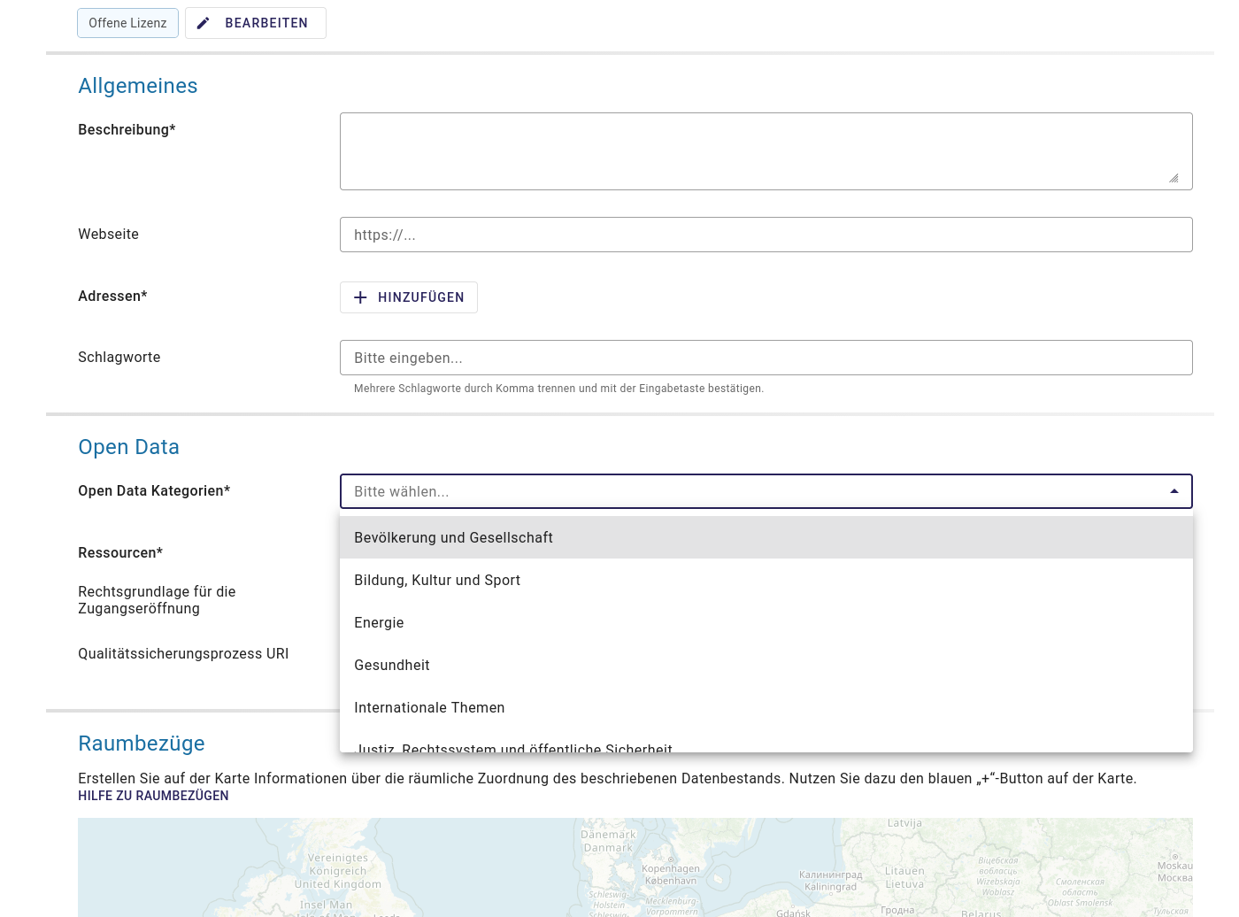Click the plus icon beside Hinzufügen

coord(360,297)
